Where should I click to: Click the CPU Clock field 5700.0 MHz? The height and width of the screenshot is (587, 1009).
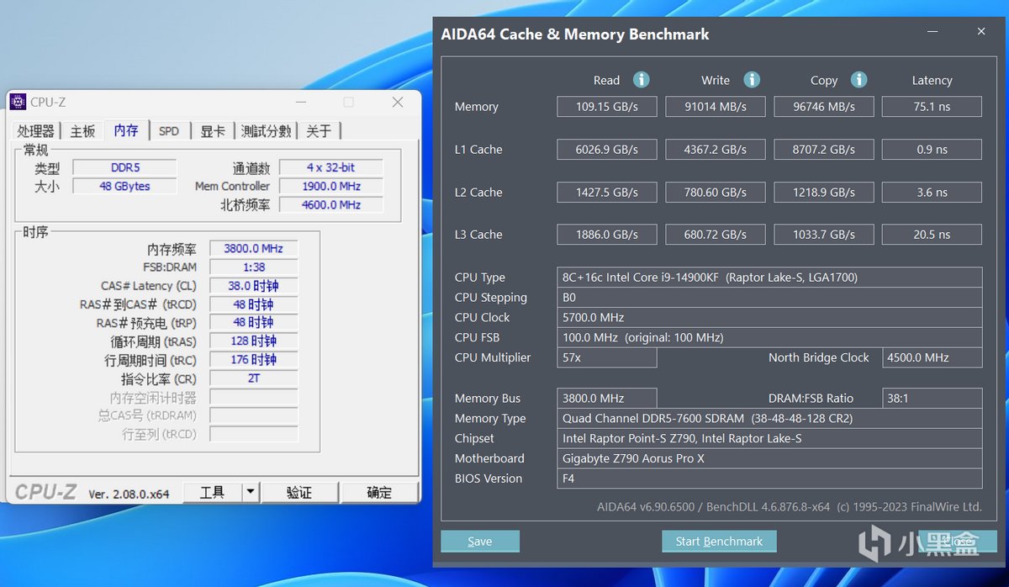click(x=769, y=318)
